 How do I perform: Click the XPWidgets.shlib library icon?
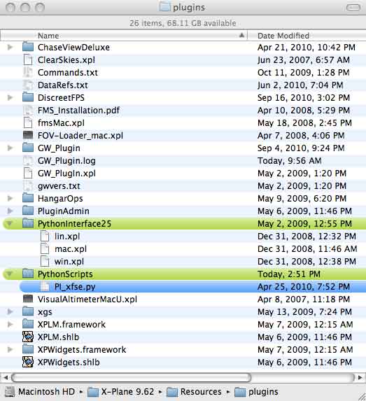point(28,362)
